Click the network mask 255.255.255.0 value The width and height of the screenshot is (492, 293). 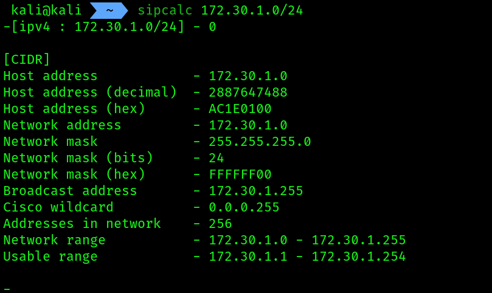coord(260,142)
